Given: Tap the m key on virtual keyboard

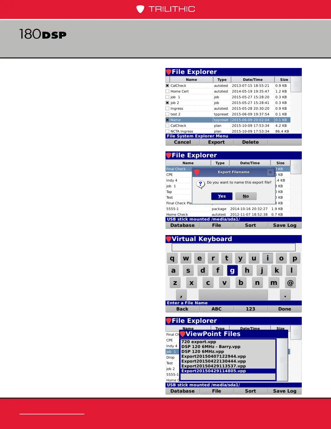Looking at the screenshot, I should point(274,283).
